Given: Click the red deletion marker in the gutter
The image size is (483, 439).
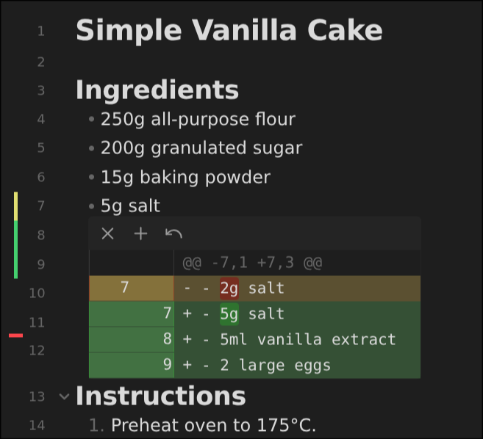Looking at the screenshot, I should point(15,335).
